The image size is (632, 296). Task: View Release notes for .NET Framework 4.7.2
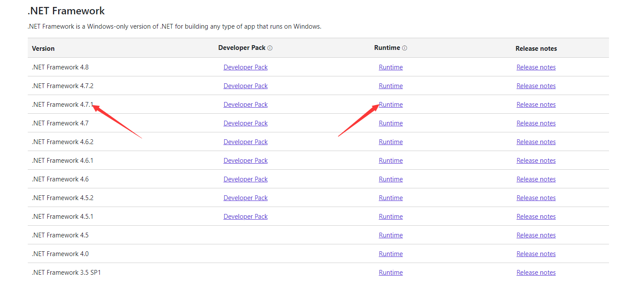pyautogui.click(x=536, y=86)
